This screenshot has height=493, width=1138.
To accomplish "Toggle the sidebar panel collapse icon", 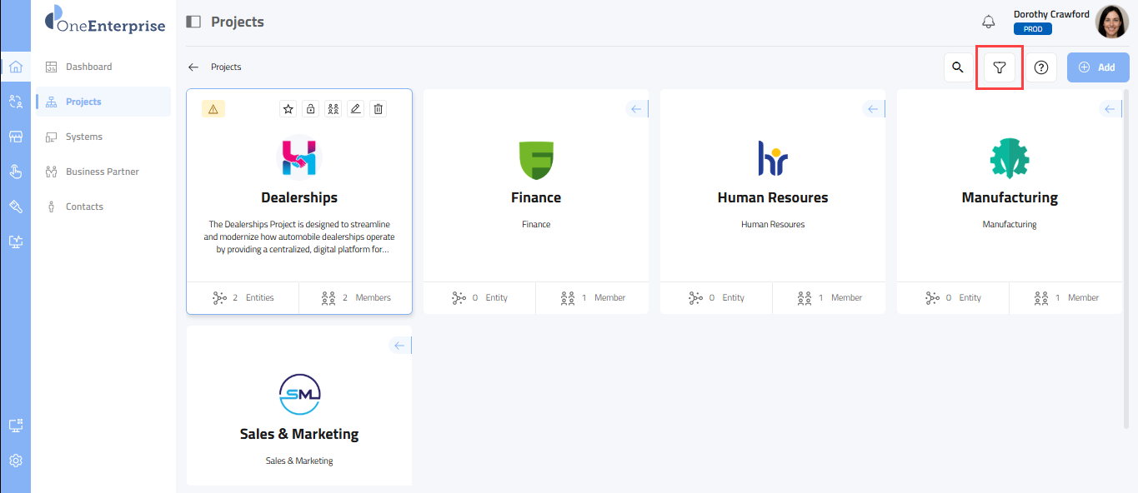I will (x=193, y=22).
